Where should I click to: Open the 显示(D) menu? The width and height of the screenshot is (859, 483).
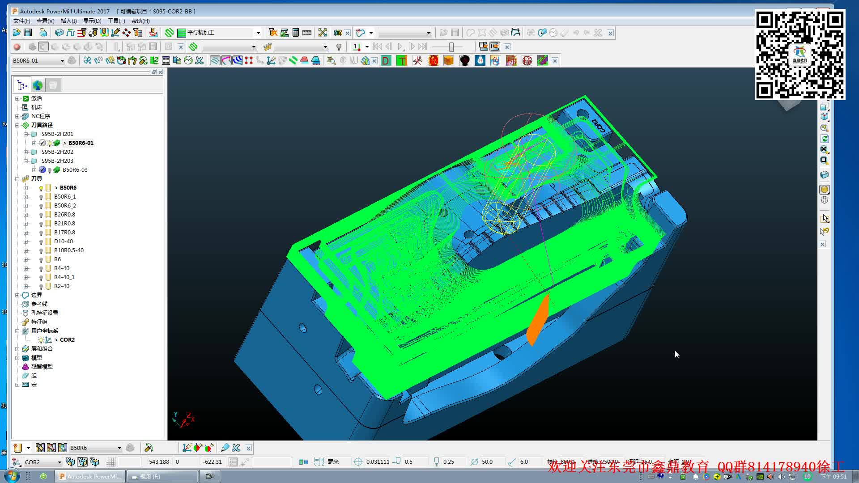pos(92,21)
